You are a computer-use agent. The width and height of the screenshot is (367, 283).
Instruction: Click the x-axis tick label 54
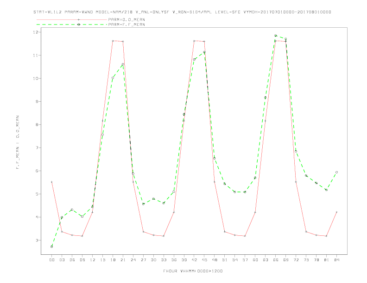click(235, 260)
